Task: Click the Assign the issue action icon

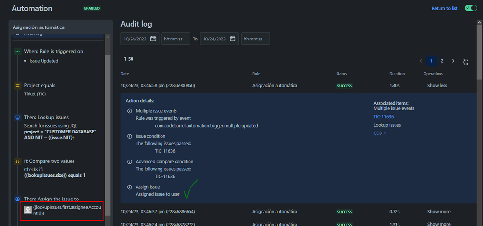Action: tap(18, 198)
